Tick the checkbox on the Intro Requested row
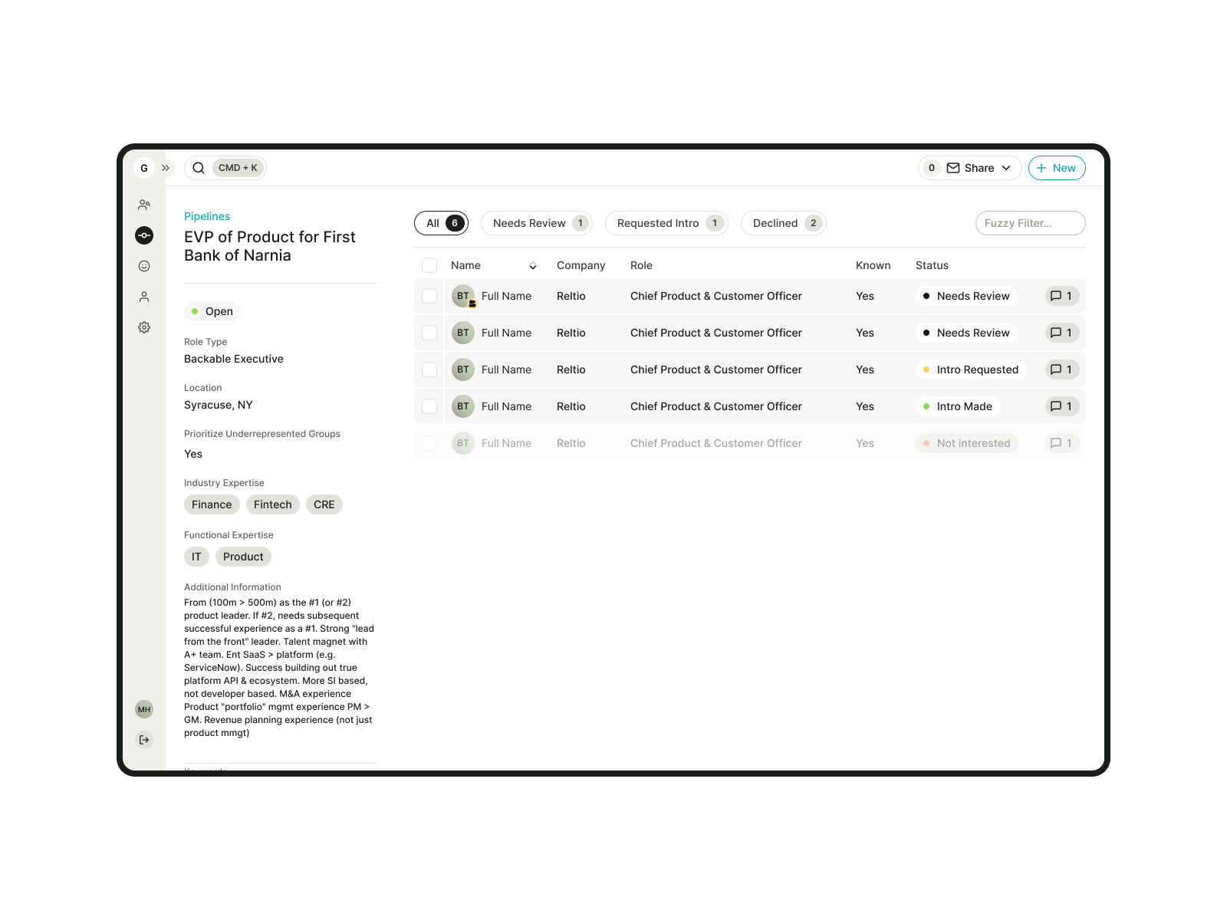 click(429, 369)
